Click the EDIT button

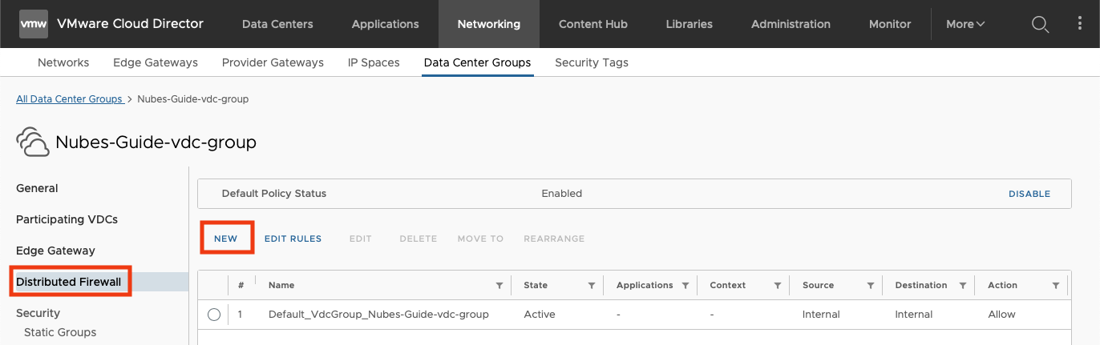[361, 239]
